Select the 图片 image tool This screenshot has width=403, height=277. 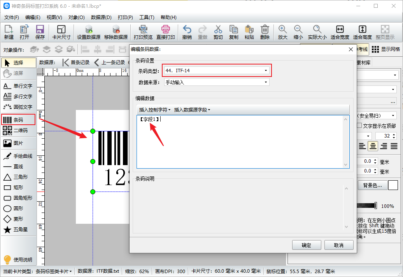(18, 143)
